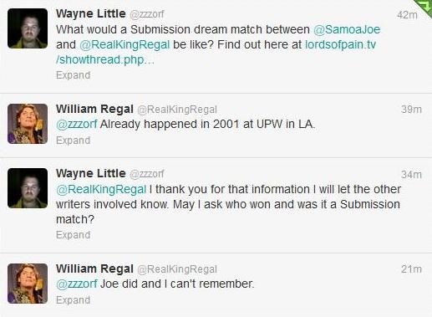Open @RealKingRegal mention in the first tweet

click(x=125, y=45)
